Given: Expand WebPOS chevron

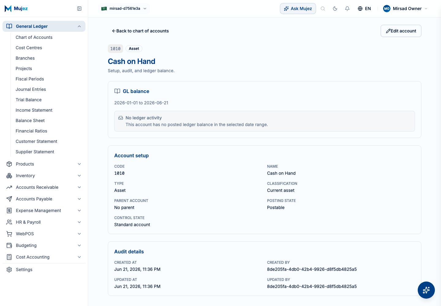Looking at the screenshot, I should tap(79, 234).
